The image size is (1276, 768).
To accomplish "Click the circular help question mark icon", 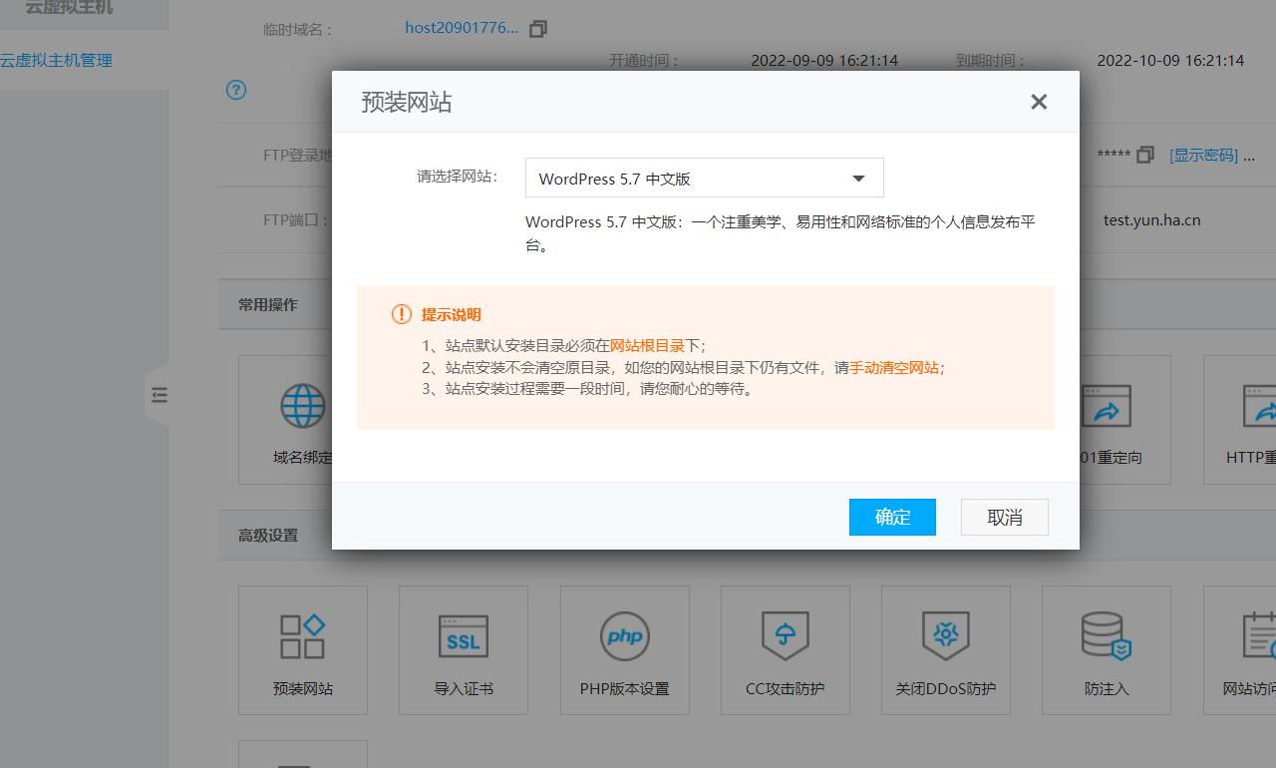I will click(235, 90).
